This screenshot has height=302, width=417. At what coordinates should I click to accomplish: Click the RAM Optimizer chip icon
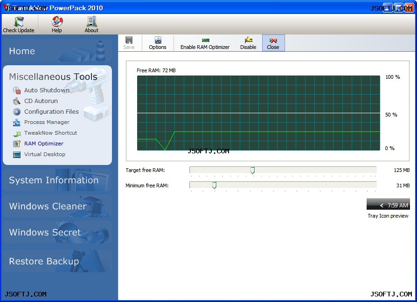click(x=17, y=144)
